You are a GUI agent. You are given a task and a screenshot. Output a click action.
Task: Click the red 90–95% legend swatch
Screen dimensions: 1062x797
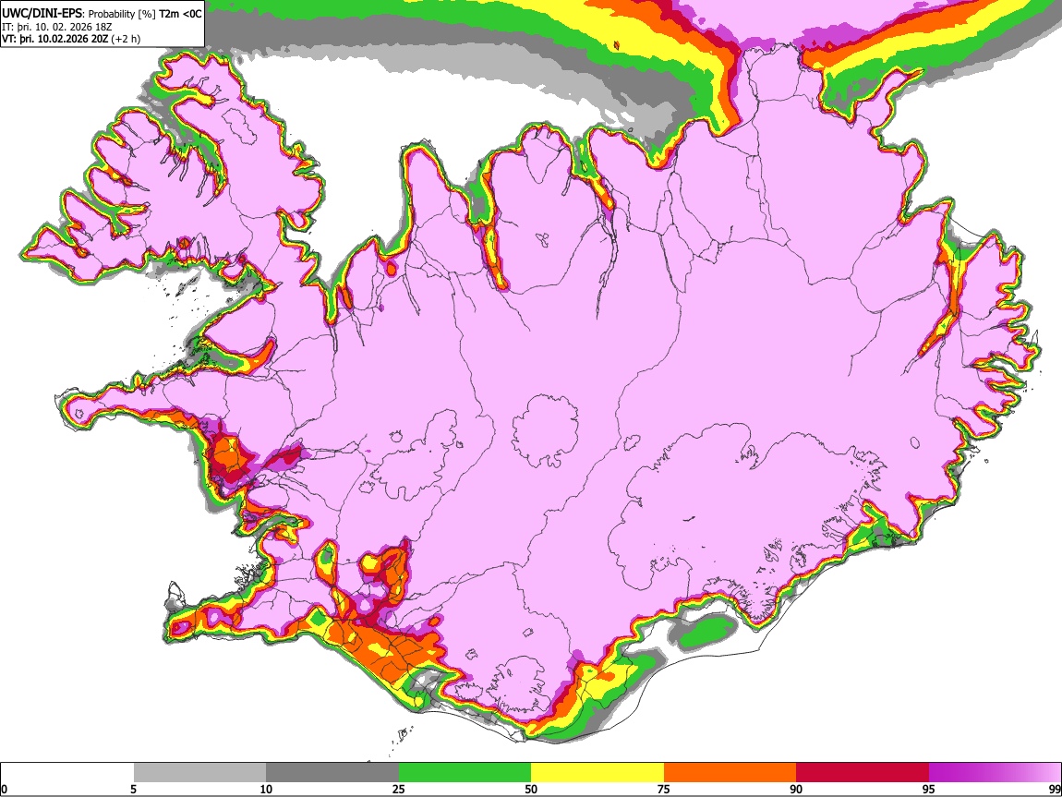(x=863, y=773)
